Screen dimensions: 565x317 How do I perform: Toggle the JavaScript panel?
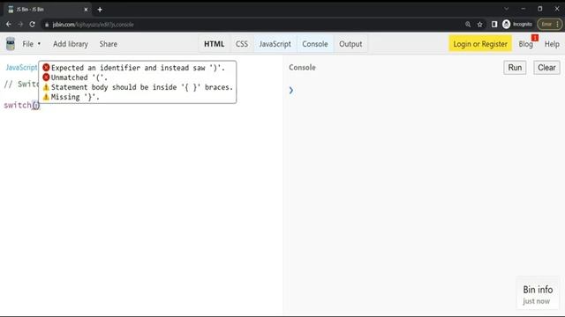tap(275, 44)
